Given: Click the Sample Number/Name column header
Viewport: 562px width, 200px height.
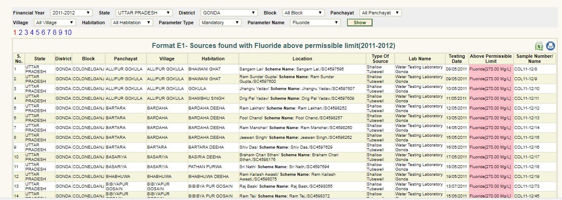Looking at the screenshot, I should (x=534, y=59).
